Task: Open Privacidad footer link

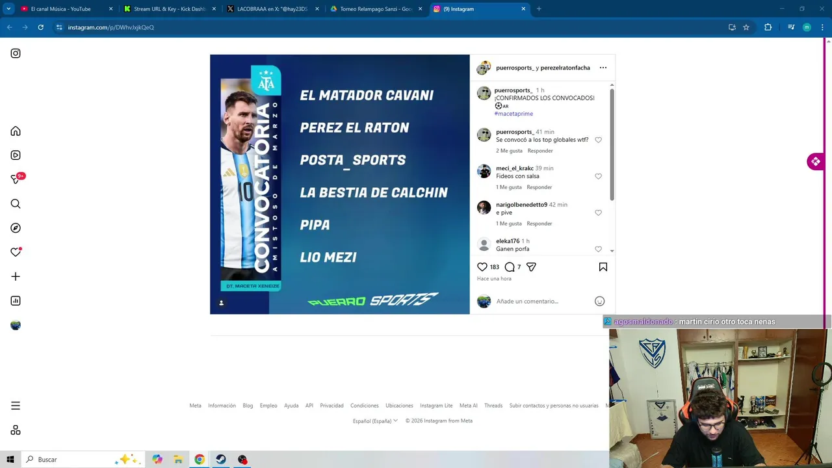Action: pyautogui.click(x=331, y=406)
